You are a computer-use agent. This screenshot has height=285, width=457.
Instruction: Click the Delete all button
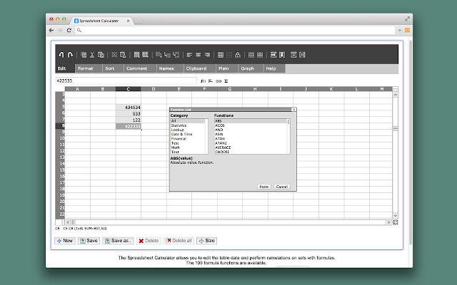pyautogui.click(x=179, y=241)
